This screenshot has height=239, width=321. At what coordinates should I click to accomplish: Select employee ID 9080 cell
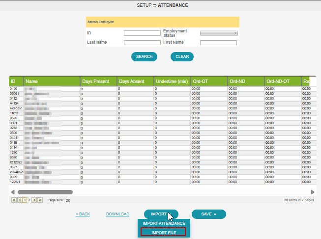tap(16, 158)
